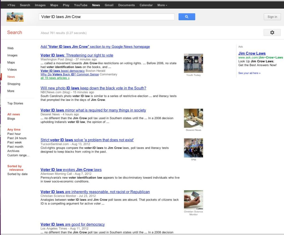Open 'Voter ID laws: Threatening our right to vote'

tap(77, 55)
